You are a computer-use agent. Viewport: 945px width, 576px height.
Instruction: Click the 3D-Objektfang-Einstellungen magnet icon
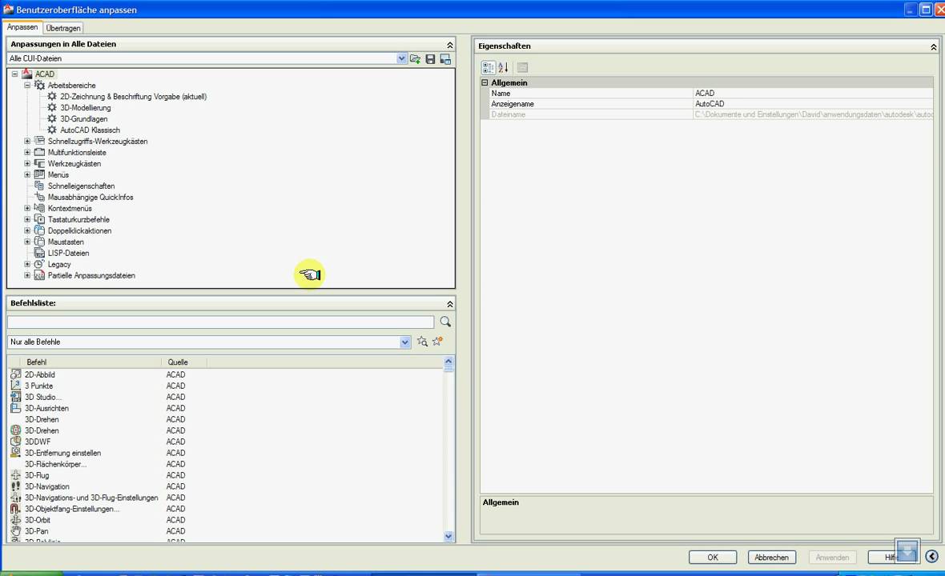click(x=16, y=509)
